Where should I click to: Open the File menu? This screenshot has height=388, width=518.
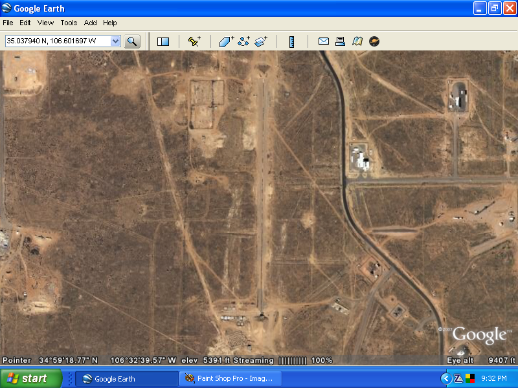(8, 23)
